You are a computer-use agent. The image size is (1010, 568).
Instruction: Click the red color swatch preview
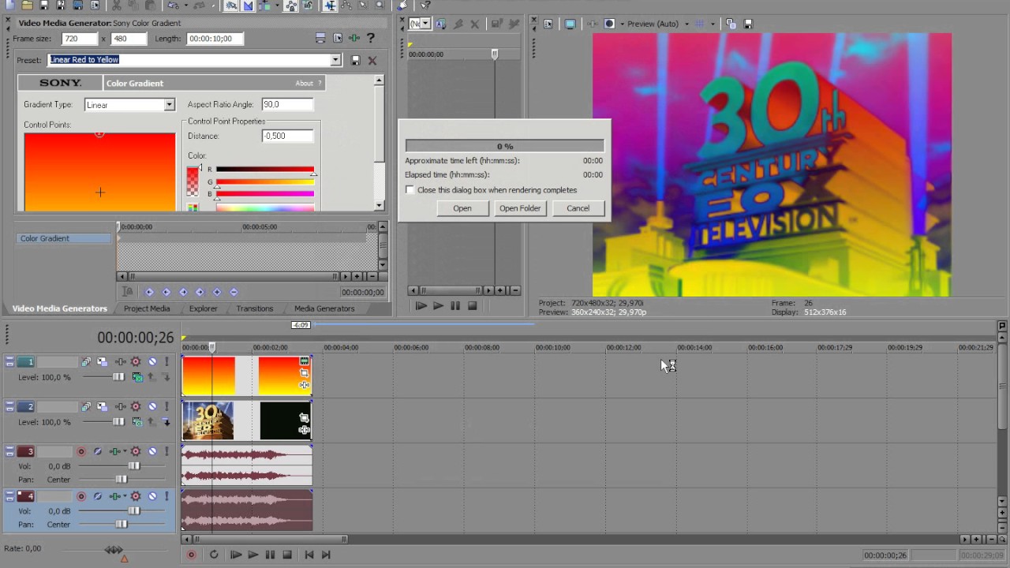[x=193, y=181]
